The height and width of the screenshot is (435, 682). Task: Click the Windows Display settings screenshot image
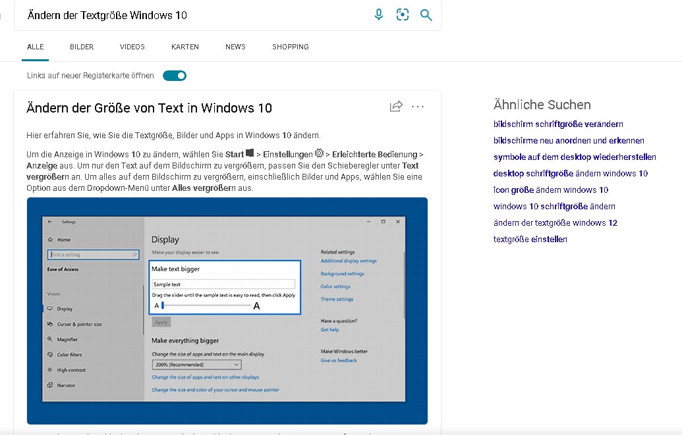tap(227, 311)
